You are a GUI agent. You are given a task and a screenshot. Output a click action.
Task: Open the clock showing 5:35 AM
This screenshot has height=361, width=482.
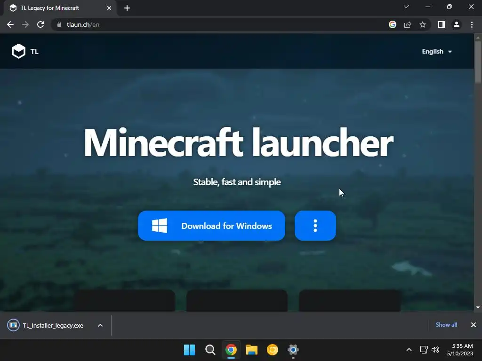459,350
